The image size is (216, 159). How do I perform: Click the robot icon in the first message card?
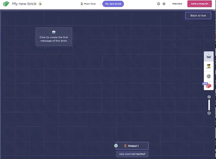point(54,32)
